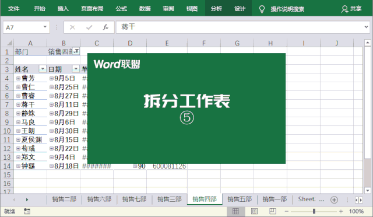373x217 pixels.
Task: Click the lightbulb Tell Me icon
Action: (x=262, y=9)
